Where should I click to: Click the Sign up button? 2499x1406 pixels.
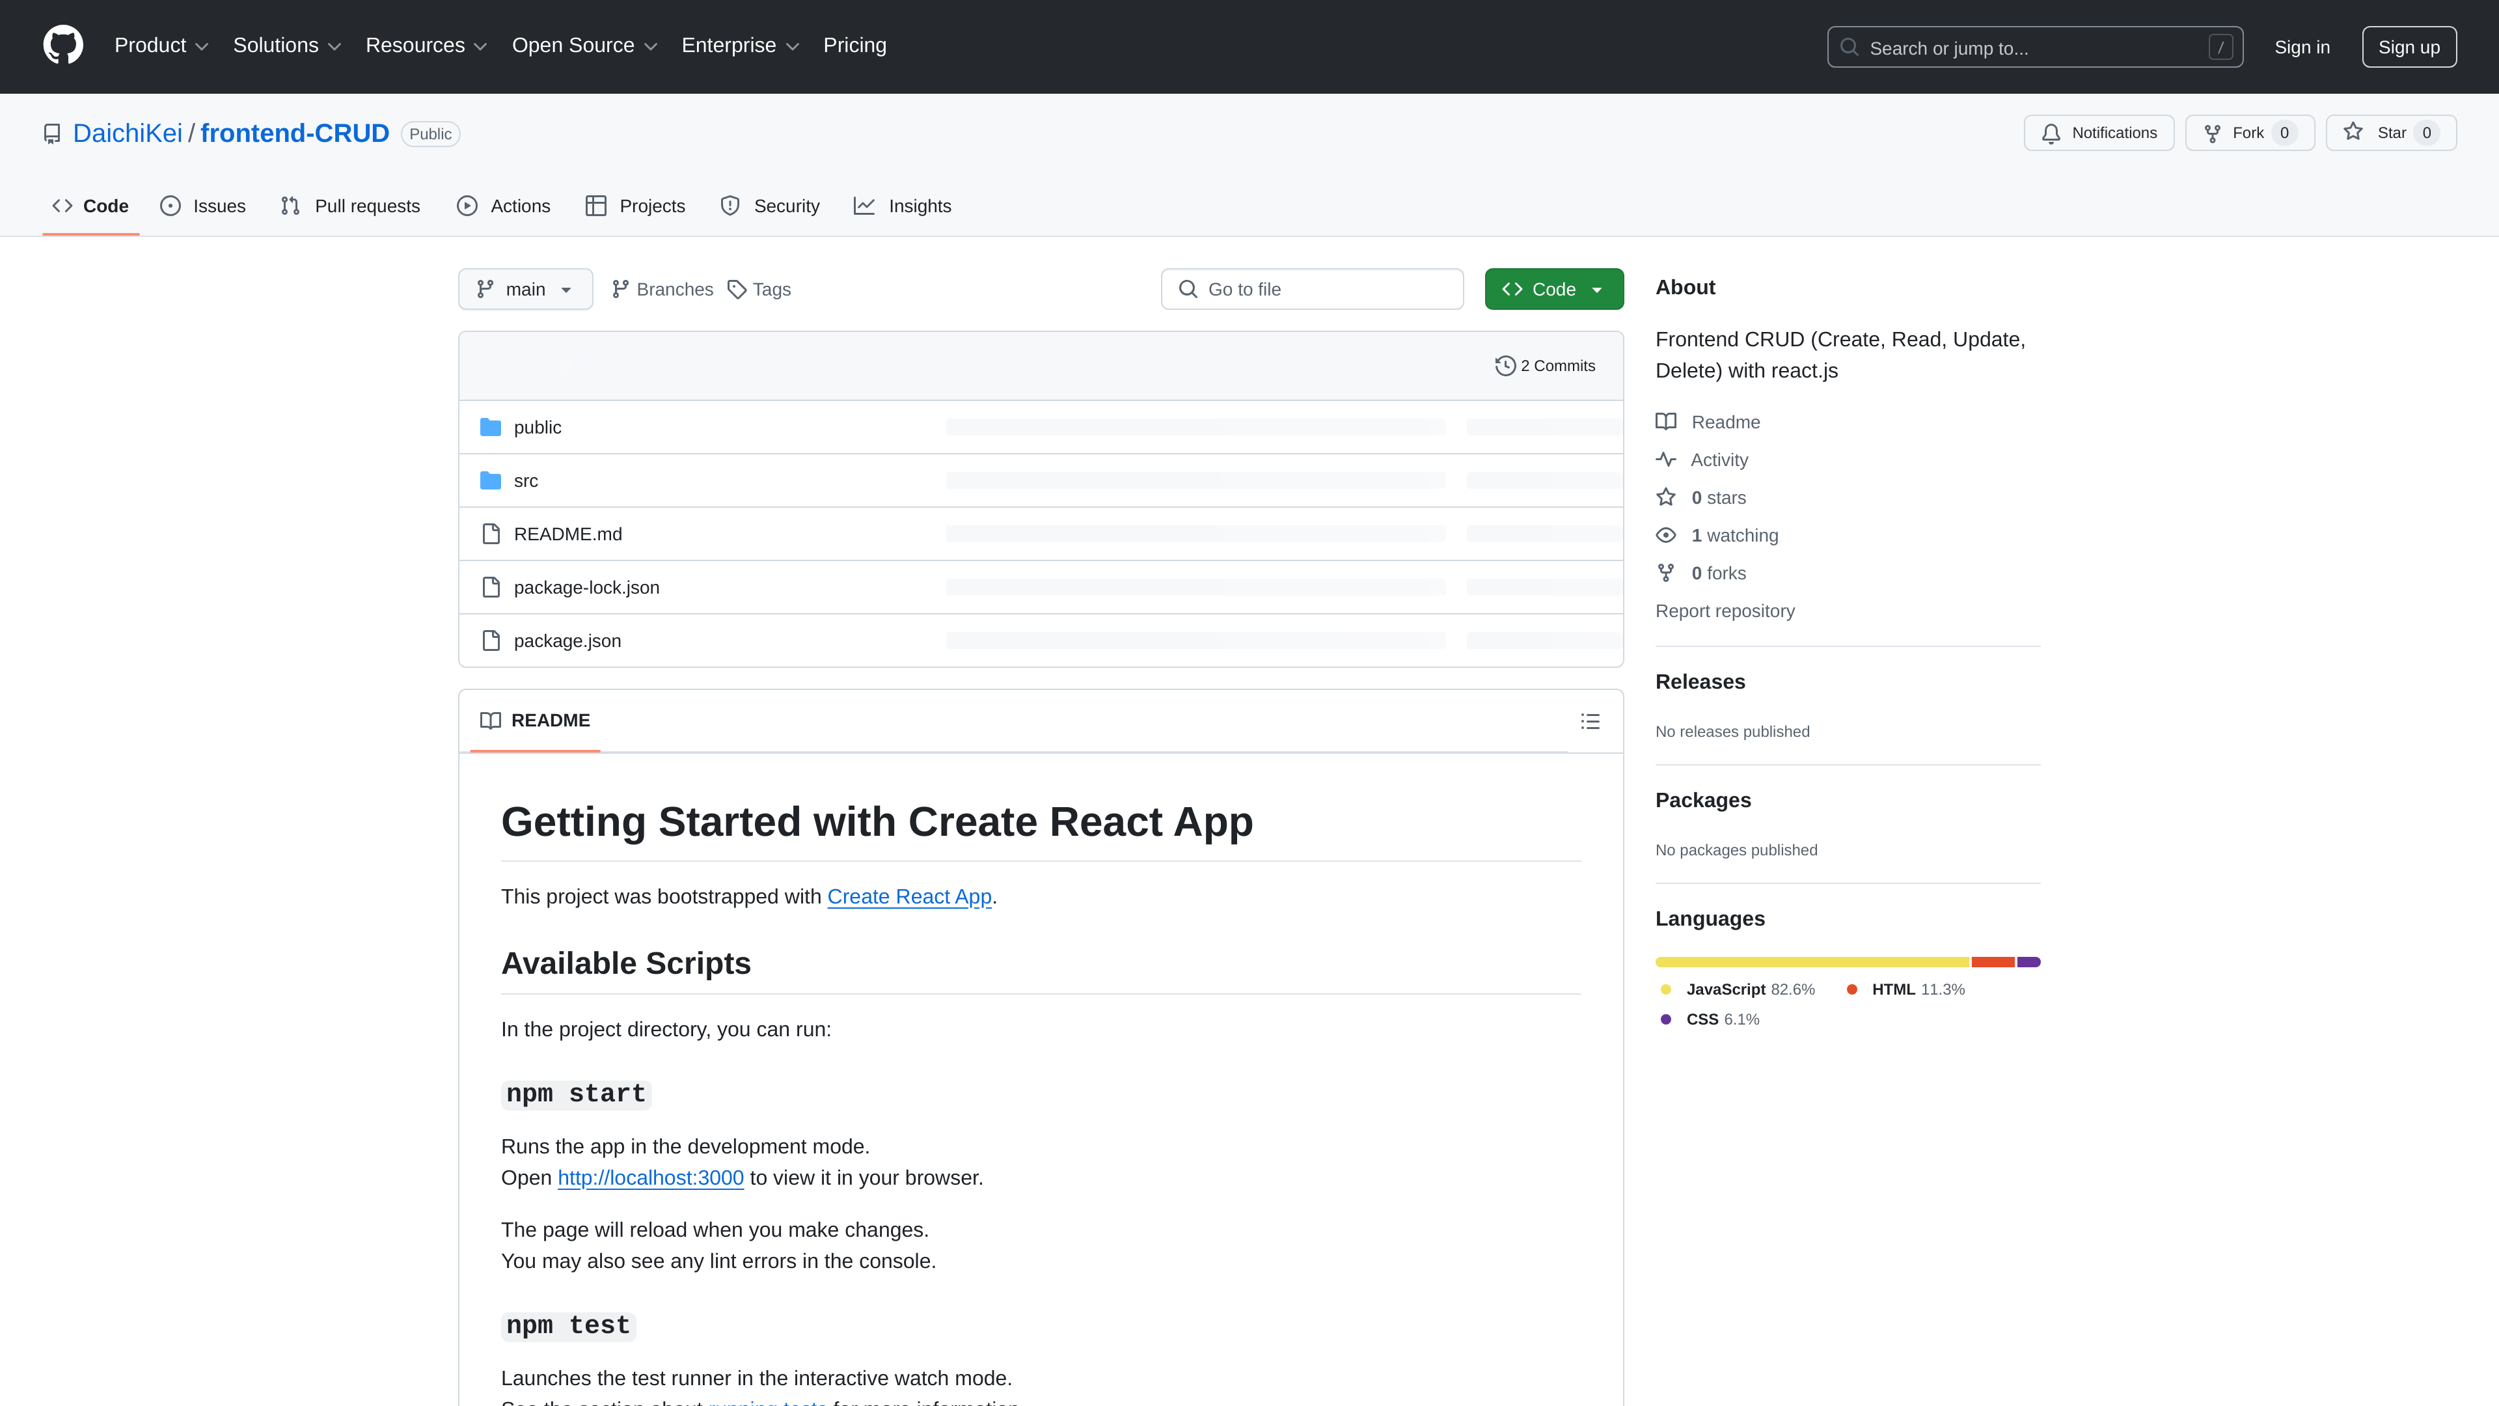click(2410, 47)
